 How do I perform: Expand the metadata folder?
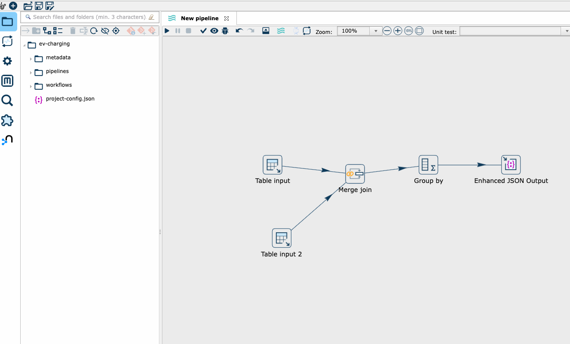[x=31, y=58]
